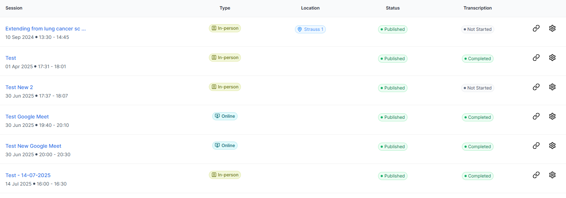The width and height of the screenshot is (566, 198).
Task: Click Online type badge for Test Google Meet
Action: coord(225,116)
